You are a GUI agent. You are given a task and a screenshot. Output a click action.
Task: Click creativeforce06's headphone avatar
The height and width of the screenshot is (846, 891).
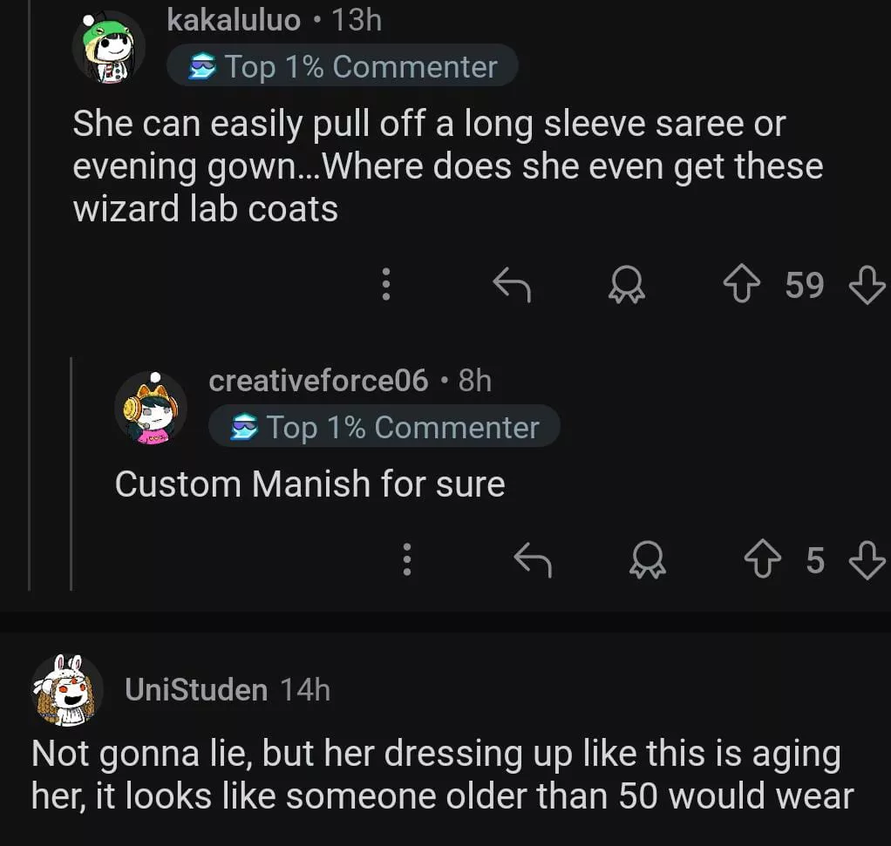(x=150, y=408)
